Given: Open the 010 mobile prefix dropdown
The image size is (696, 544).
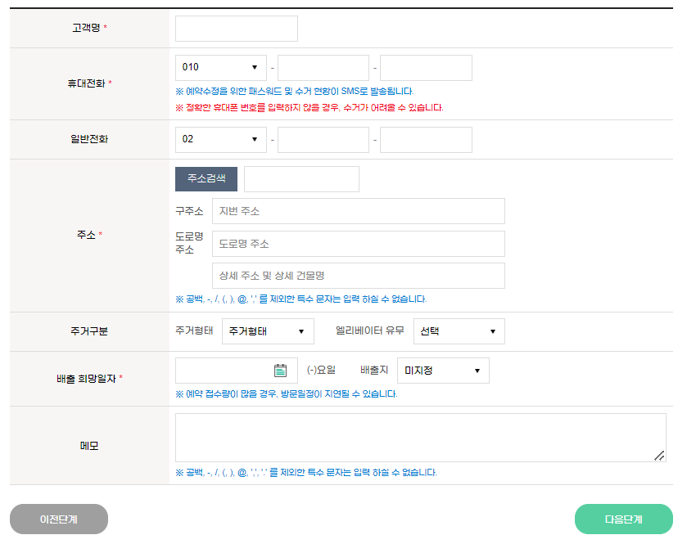Looking at the screenshot, I should tap(219, 67).
